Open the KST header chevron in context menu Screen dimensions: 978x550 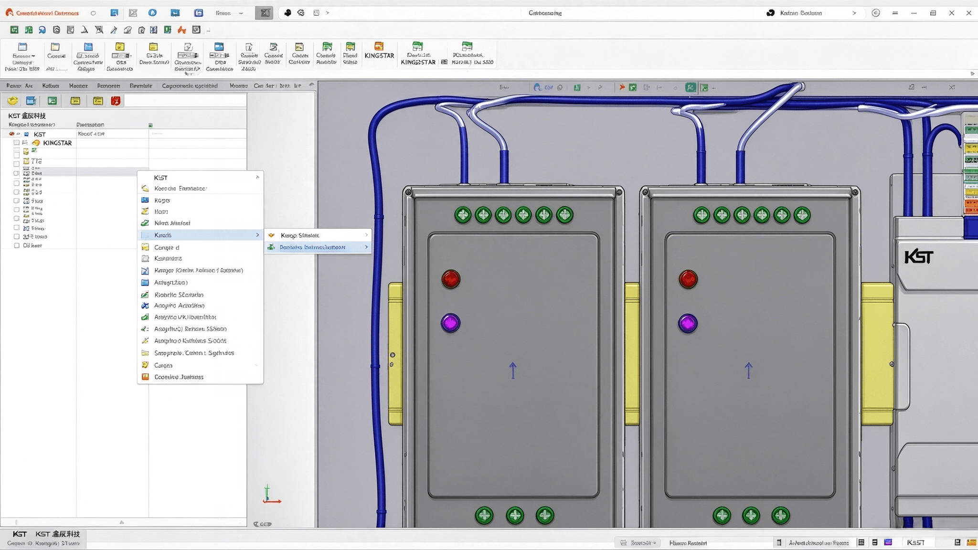257,177
